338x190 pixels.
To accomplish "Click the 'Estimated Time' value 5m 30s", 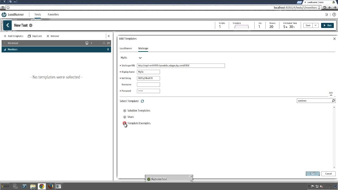I will pos(289,27).
